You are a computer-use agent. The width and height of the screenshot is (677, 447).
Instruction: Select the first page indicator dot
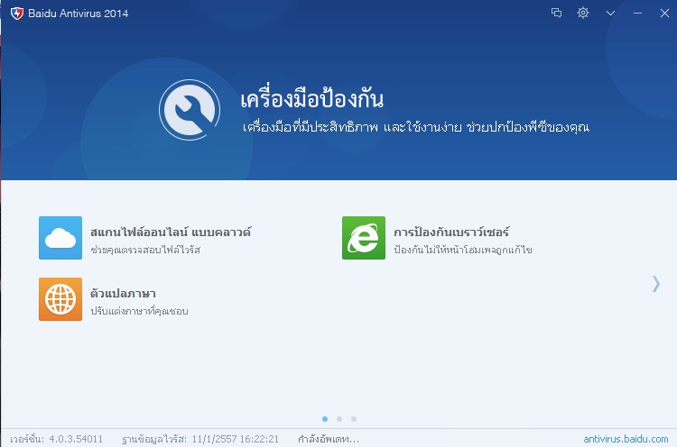click(x=325, y=419)
